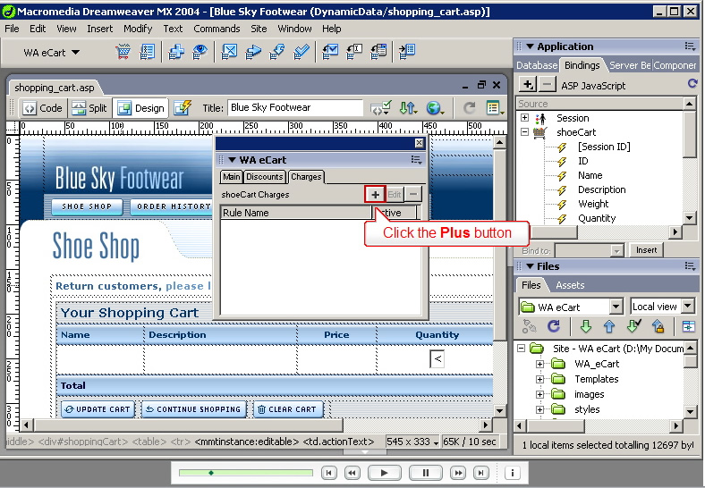Switch to the Main tab in WA eCart panel
This screenshot has width=705, height=488.
tap(231, 177)
